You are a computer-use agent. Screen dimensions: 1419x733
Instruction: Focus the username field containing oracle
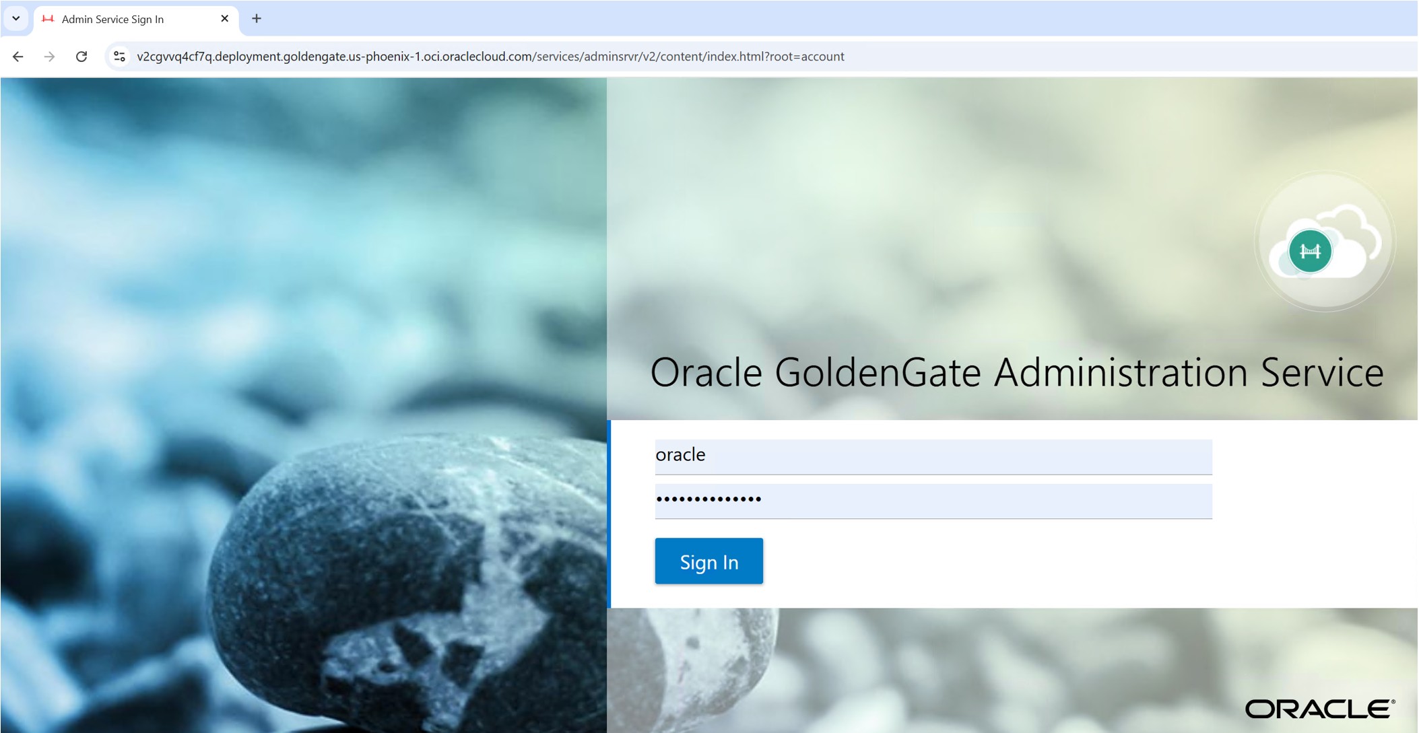click(x=933, y=456)
